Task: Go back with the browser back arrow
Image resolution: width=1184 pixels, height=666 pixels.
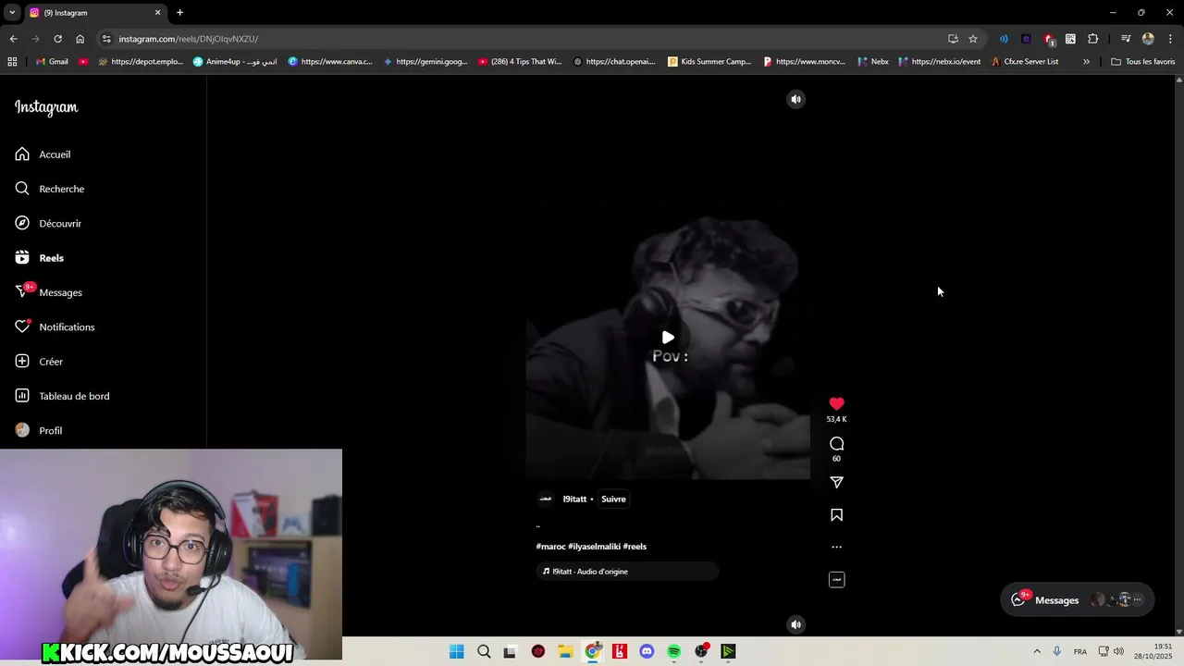Action: [13, 39]
